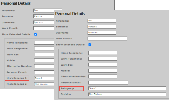The width and height of the screenshot is (169, 100).
Task: Click the Miscellaneous 1 field in the back window
Action: click(44, 78)
